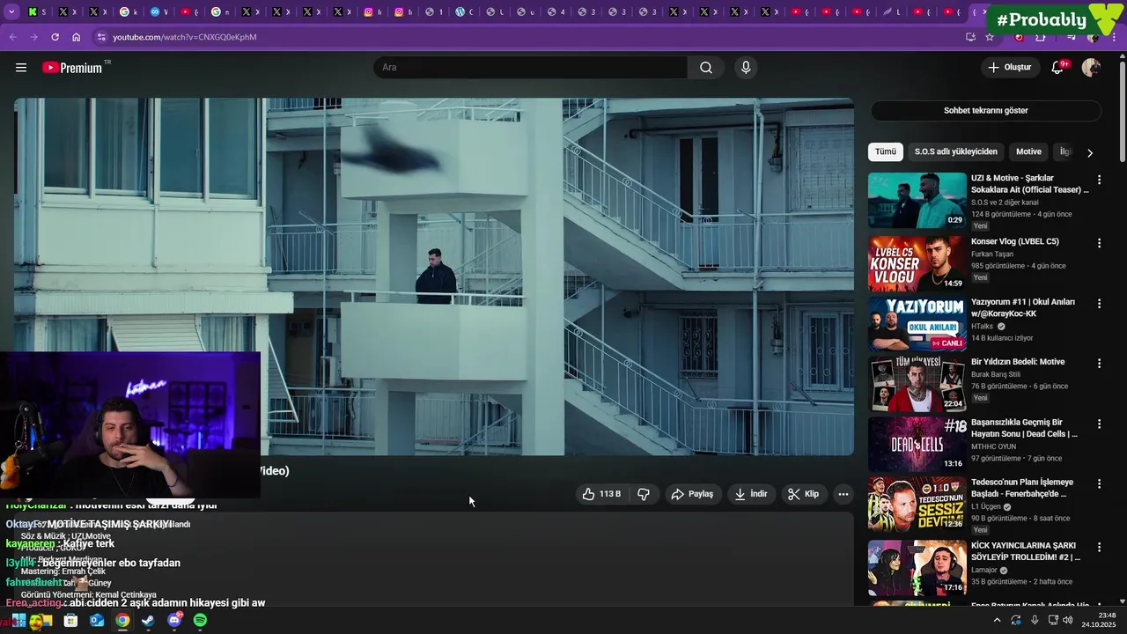Open UZI & Motive teaser thumbnail

tap(917, 200)
